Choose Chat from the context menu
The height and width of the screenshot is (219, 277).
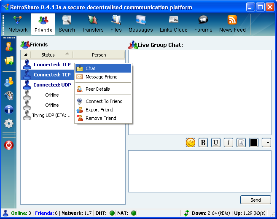click(103, 68)
